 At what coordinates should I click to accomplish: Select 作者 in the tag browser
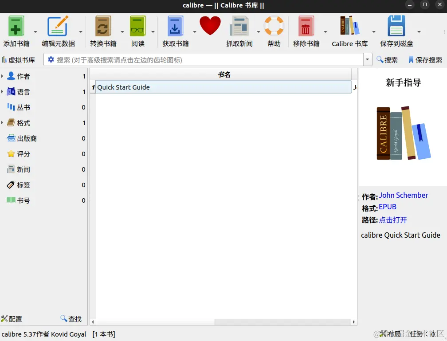[x=24, y=76]
